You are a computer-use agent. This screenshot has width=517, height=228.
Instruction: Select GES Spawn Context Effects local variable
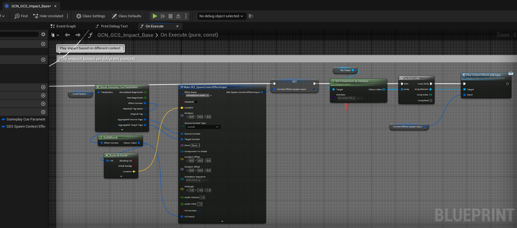pos(23,126)
